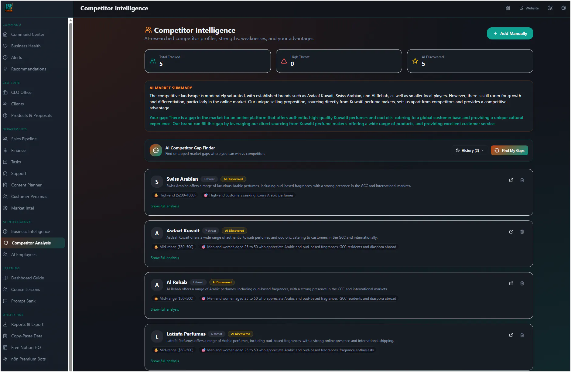Screen dimensions: 571x372
Task: Click the bug report icon in header
Action: [550, 8]
